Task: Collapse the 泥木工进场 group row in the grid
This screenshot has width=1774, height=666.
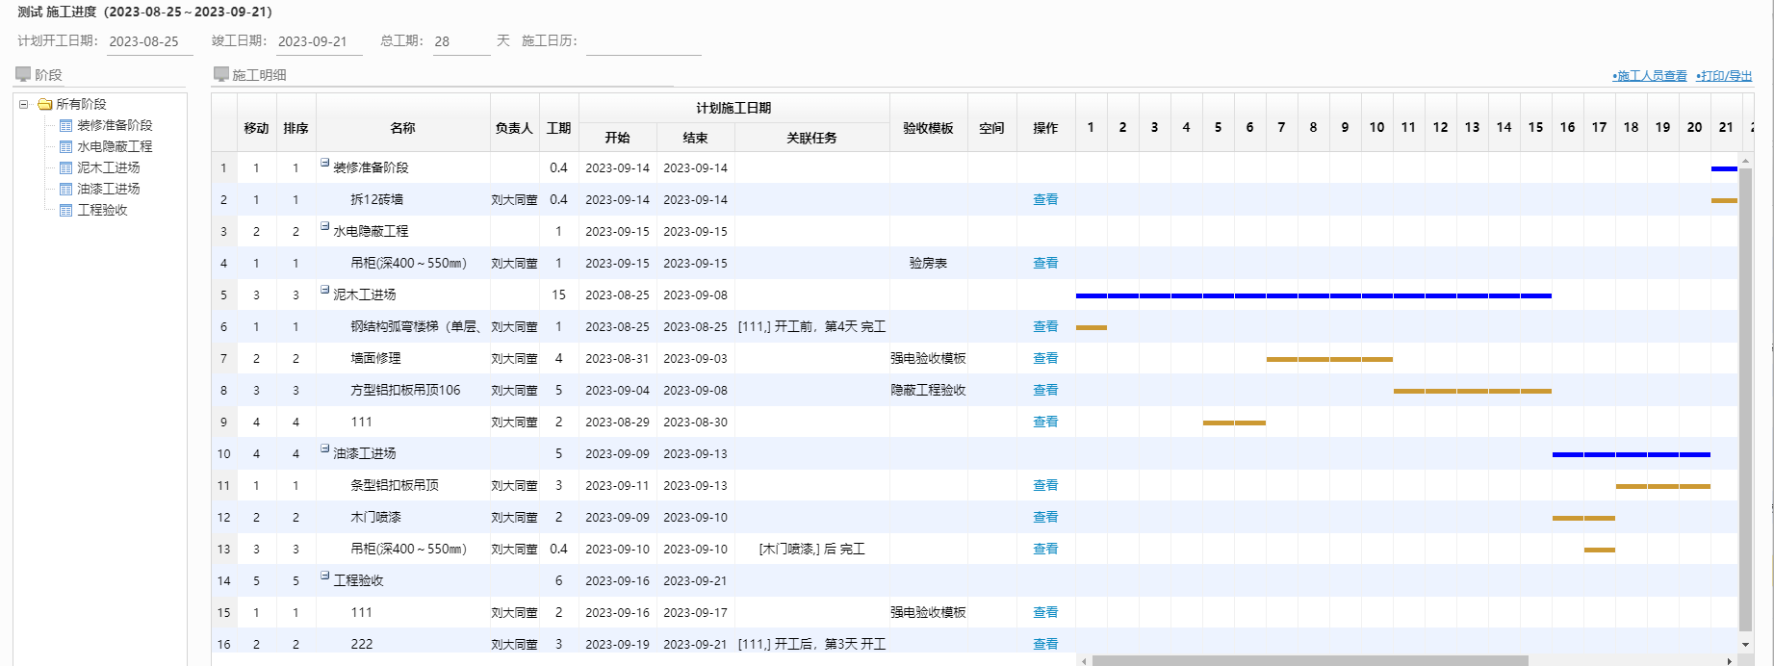Action: tap(324, 290)
